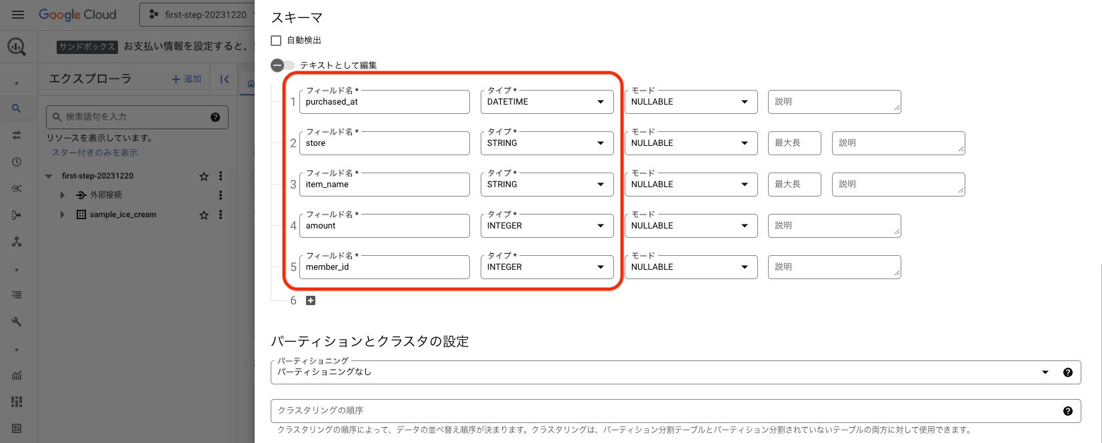Click the スター付きのみを表示 link

pyautogui.click(x=95, y=153)
